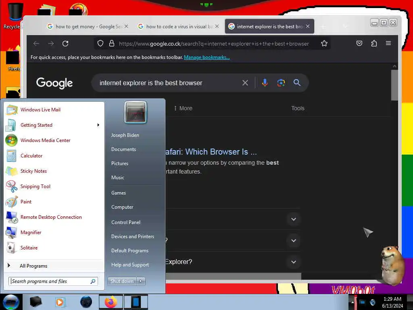Open Games from Start menu
Screen dimensions: 413x310
(119, 193)
